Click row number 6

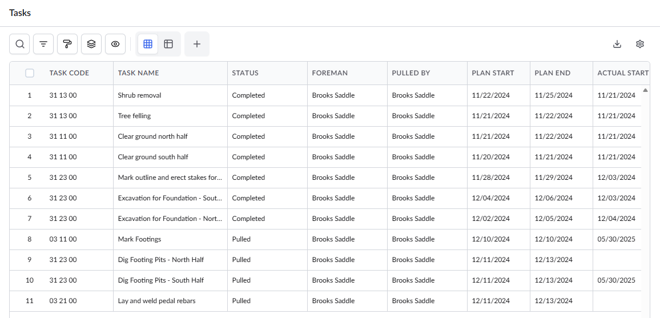pyautogui.click(x=30, y=198)
